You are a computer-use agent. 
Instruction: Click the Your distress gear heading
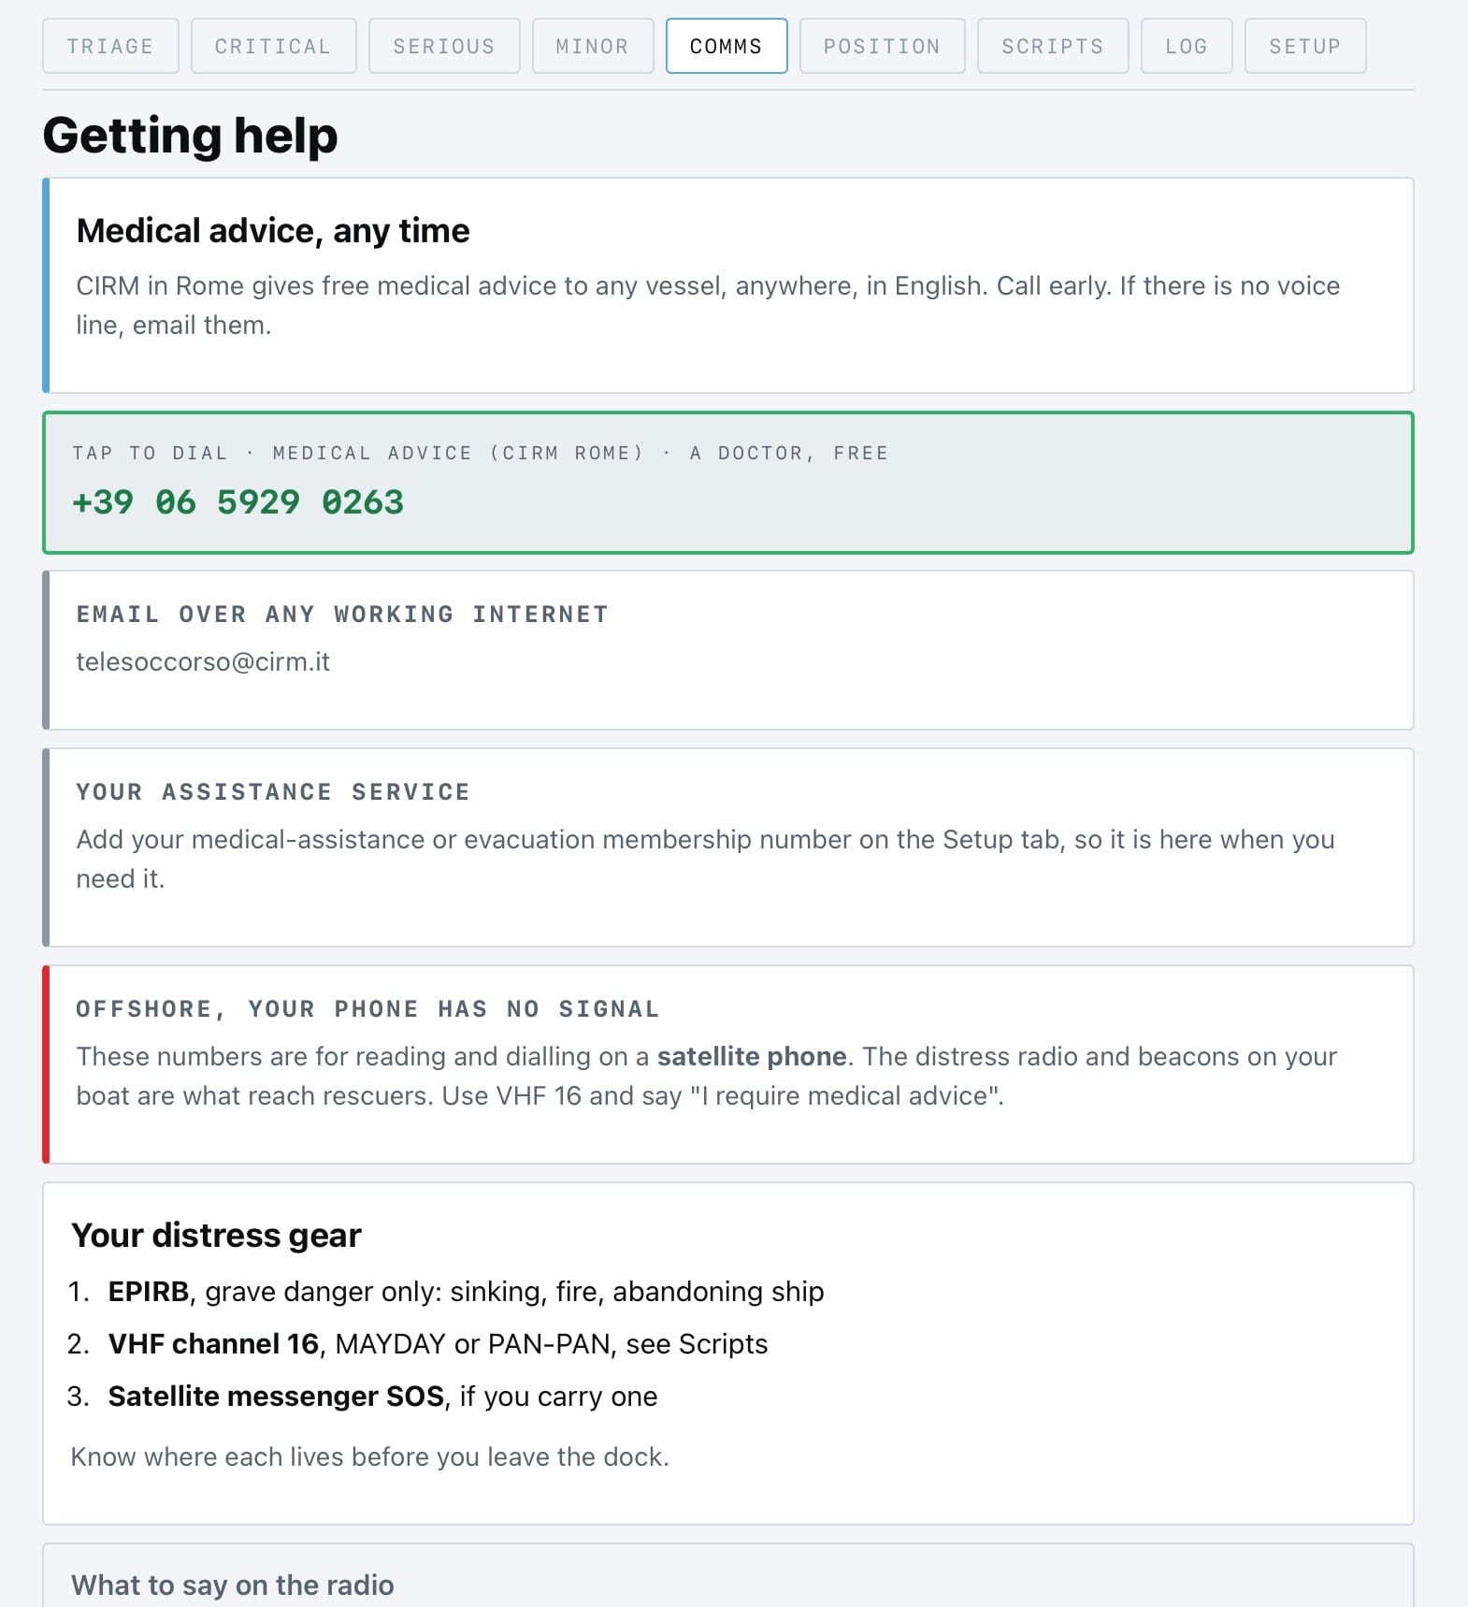(x=216, y=1235)
